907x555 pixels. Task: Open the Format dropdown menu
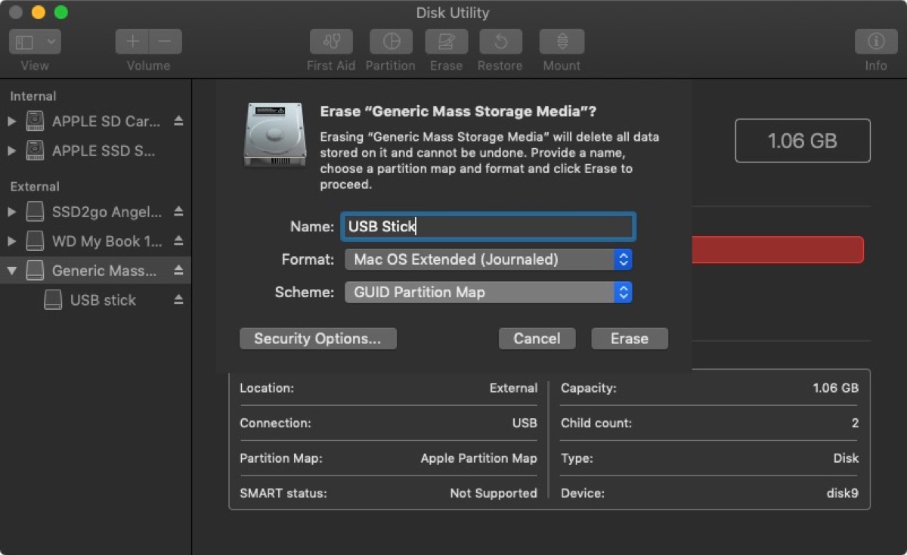(488, 259)
